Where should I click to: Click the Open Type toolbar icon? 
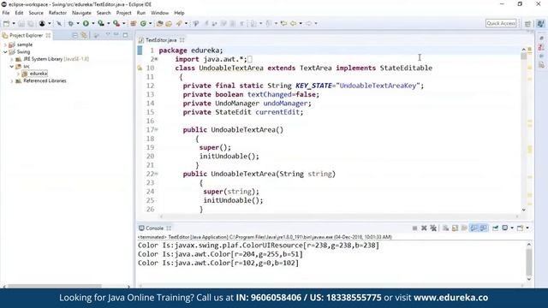[x=160, y=23]
